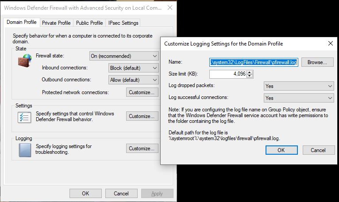Click Customize in the Settings section
This screenshot has height=202, width=339.
[x=142, y=116]
